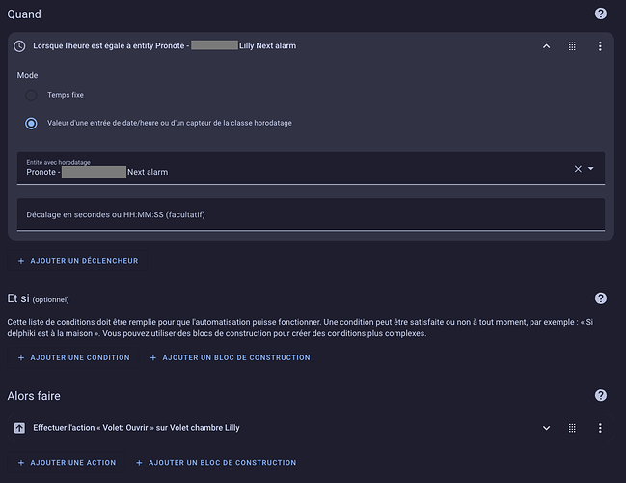The height and width of the screenshot is (483, 626).
Task: Collapse the time trigger card
Action: point(546,45)
